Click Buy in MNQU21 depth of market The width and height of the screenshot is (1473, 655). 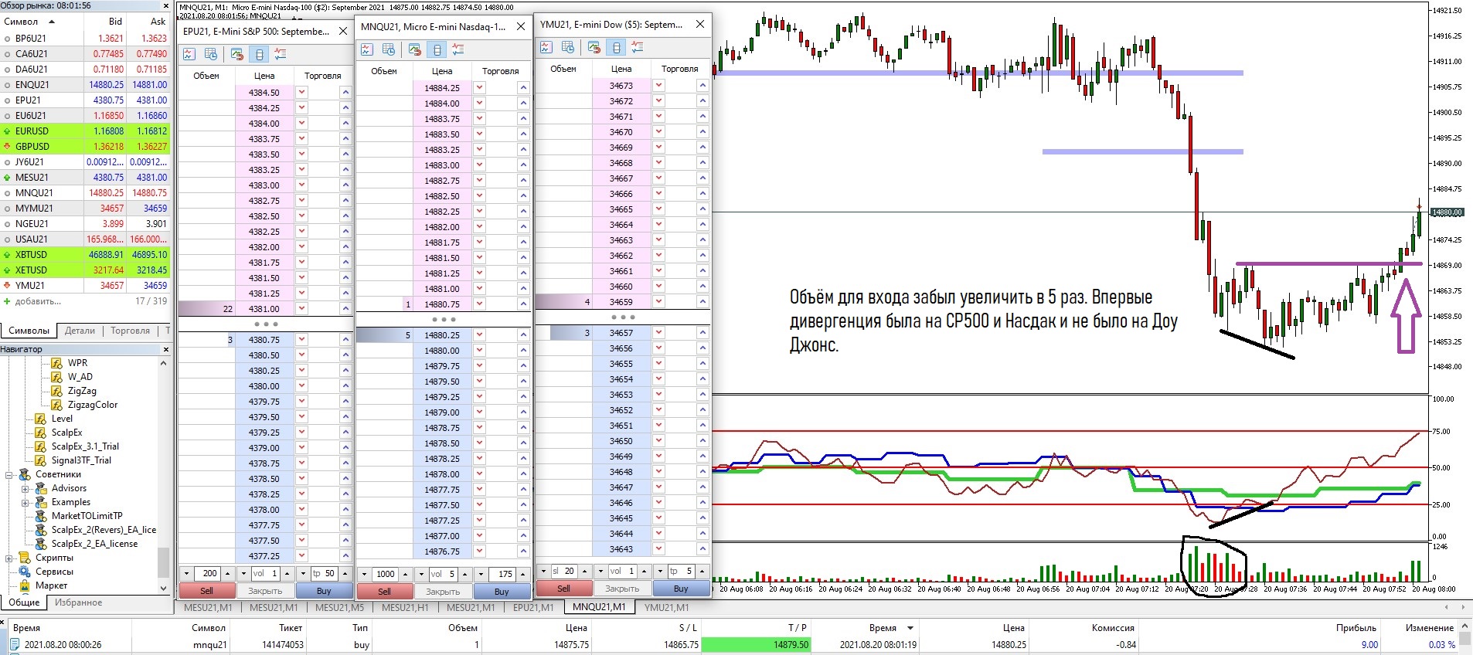[x=502, y=592]
